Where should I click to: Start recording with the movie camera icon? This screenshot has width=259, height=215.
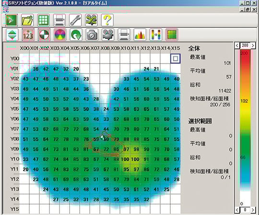(108, 34)
